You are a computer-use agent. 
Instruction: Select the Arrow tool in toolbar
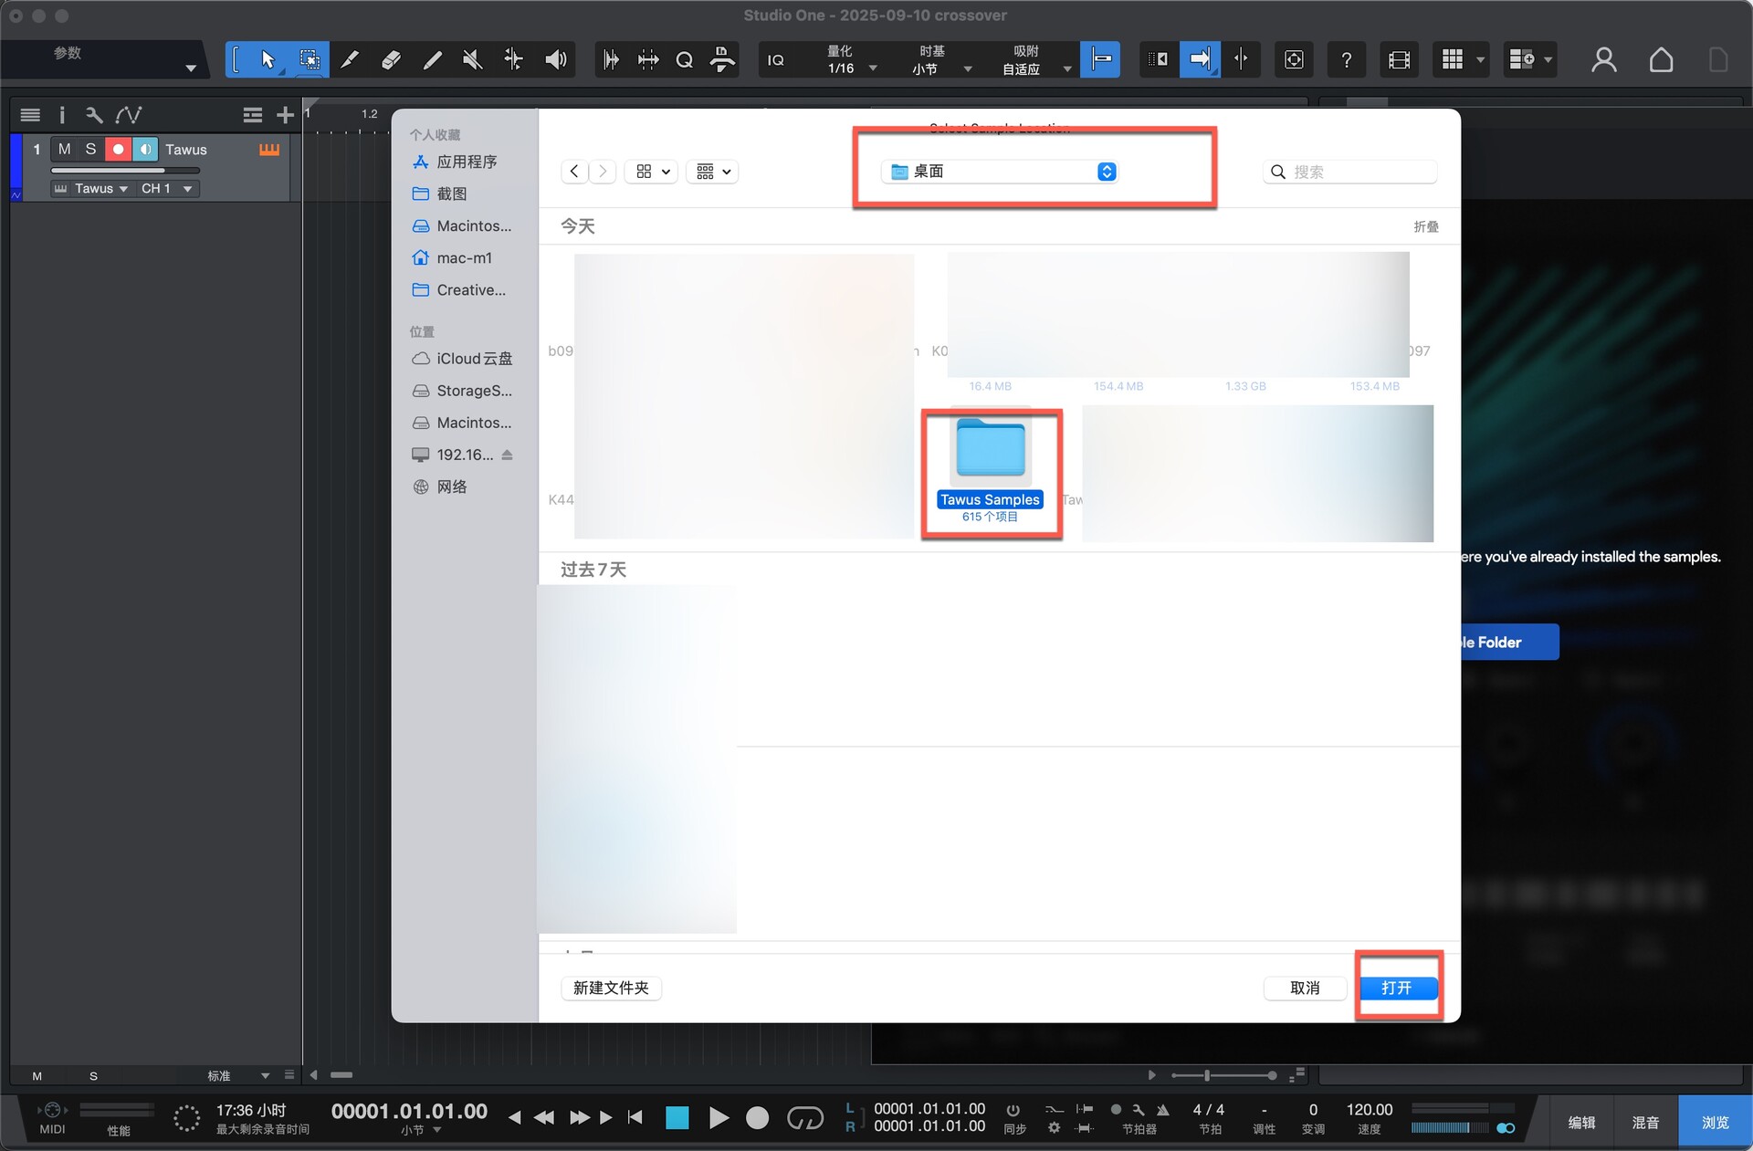[x=267, y=60]
